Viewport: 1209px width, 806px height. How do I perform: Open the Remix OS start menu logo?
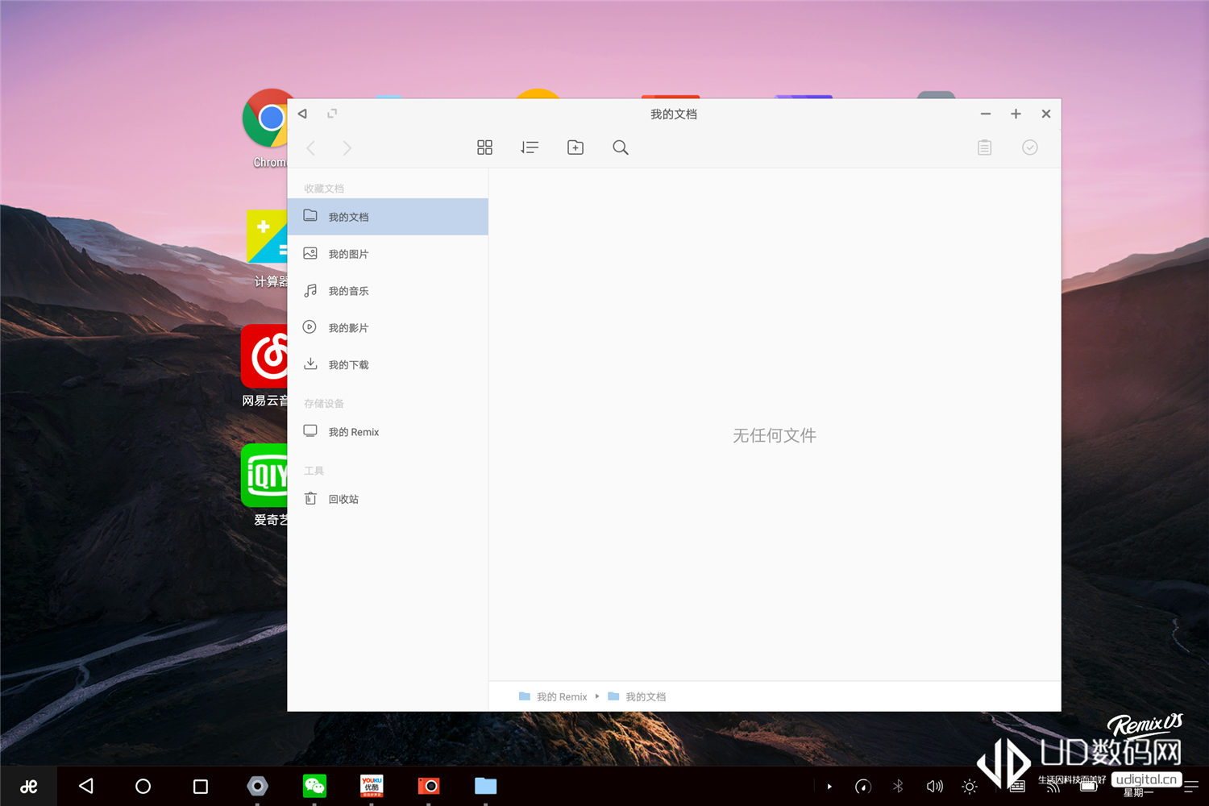pyautogui.click(x=29, y=786)
